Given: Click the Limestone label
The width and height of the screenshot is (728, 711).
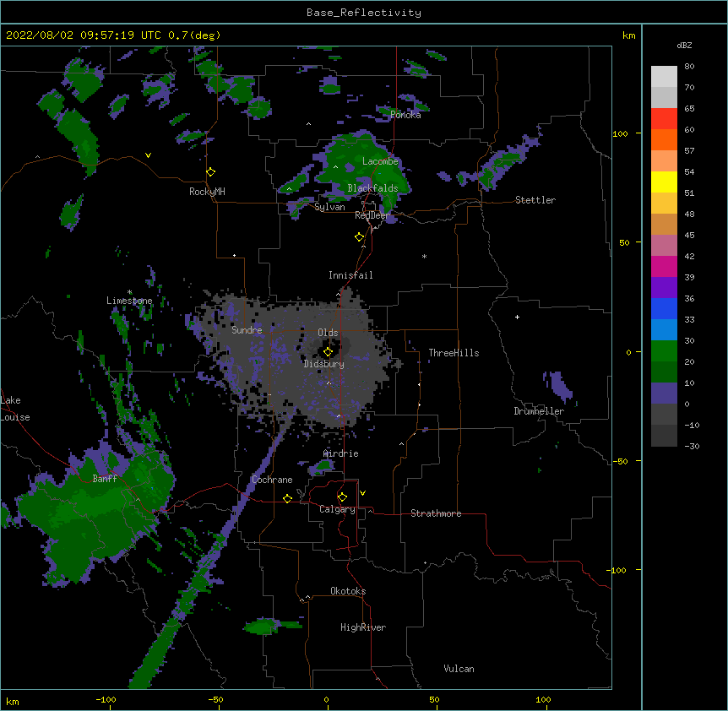Looking at the screenshot, I should click(129, 301).
